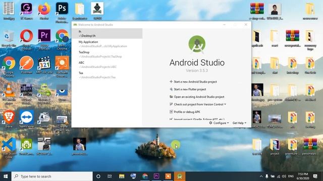The height and width of the screenshot is (181, 323).
Task: Select the Opera Browser desktop icon
Action: point(26,40)
